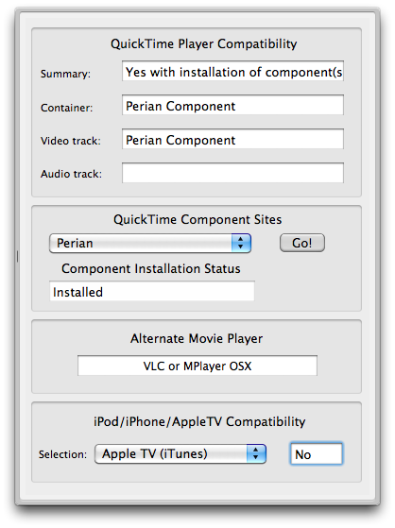The height and width of the screenshot is (528, 395).
Task: Click the VLC or MPlayer OSX field
Action: click(197, 366)
